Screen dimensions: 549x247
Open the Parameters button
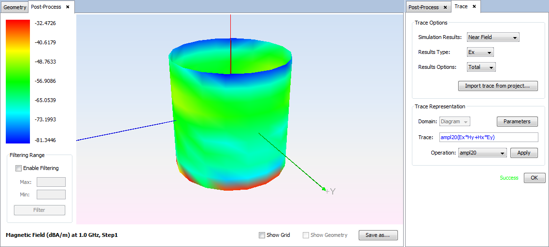click(x=517, y=121)
